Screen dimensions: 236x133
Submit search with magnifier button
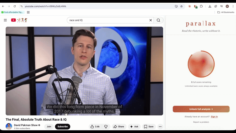coord(158,20)
